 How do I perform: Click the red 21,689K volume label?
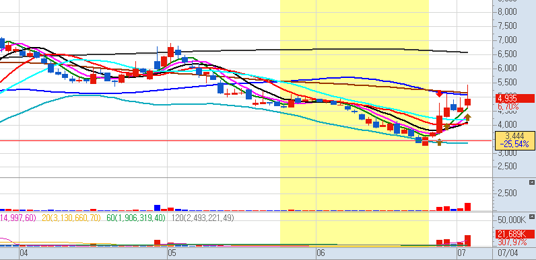pos(514,234)
